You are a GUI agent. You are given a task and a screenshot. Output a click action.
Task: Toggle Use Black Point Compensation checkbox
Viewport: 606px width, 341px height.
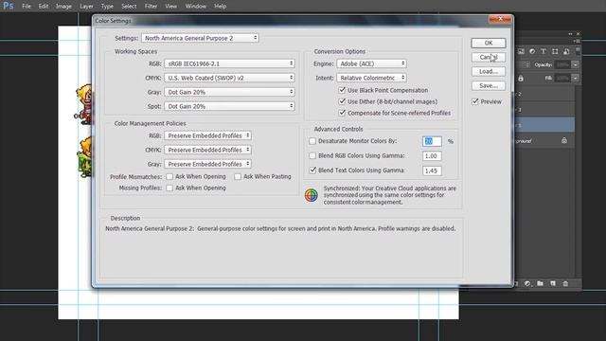[x=342, y=90]
